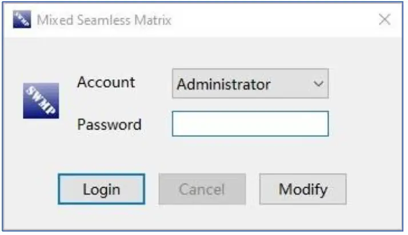The image size is (408, 235).
Task: Click the SWMP icon in the title bar
Action: coord(22,20)
